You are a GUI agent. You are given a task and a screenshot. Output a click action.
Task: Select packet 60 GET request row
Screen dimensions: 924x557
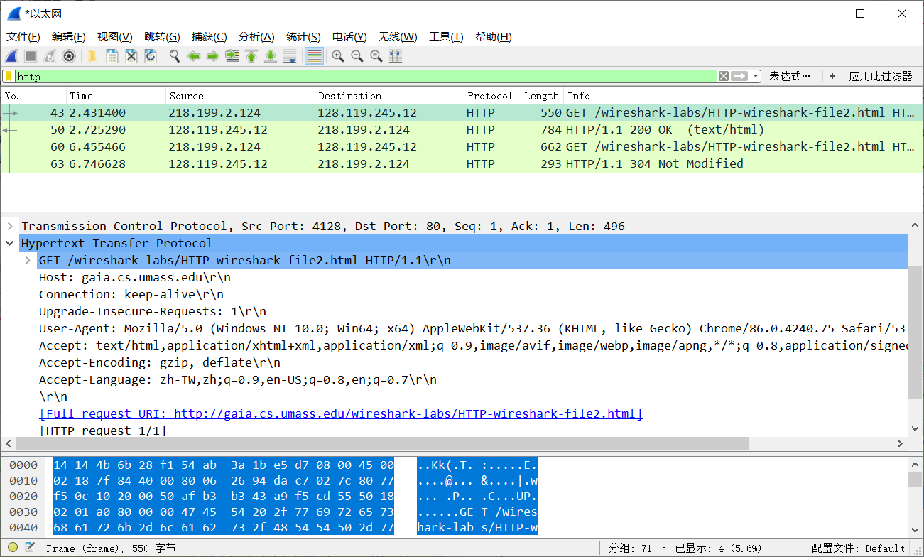(x=462, y=147)
